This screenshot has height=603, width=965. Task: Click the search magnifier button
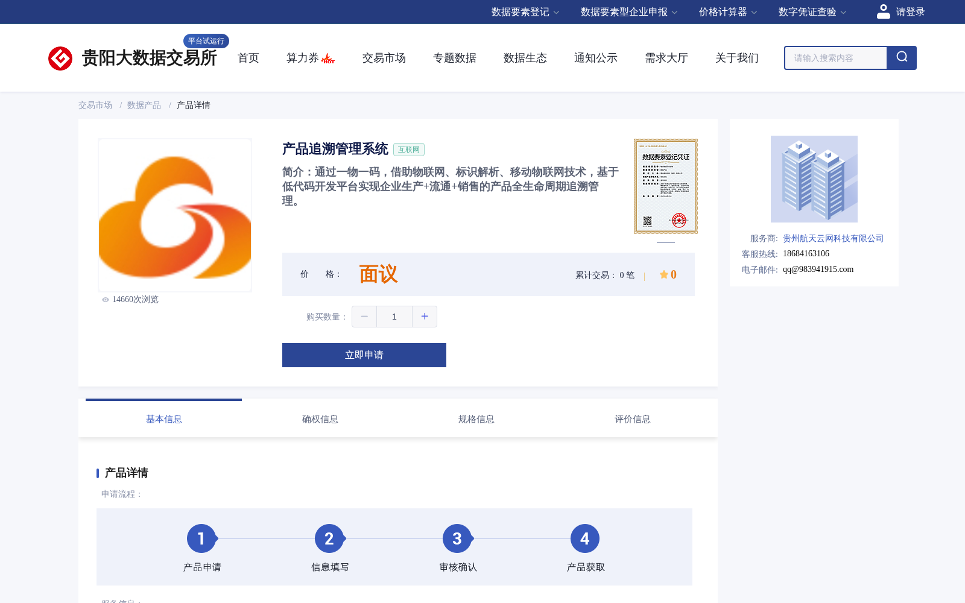click(x=902, y=58)
